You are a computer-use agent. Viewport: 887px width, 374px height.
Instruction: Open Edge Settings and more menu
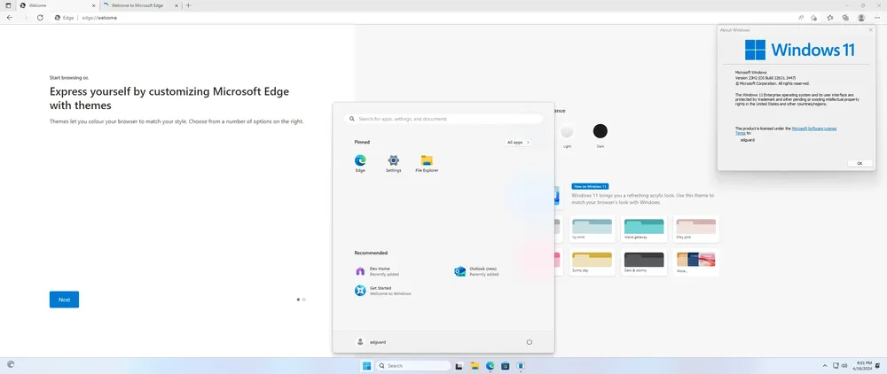[x=877, y=18]
